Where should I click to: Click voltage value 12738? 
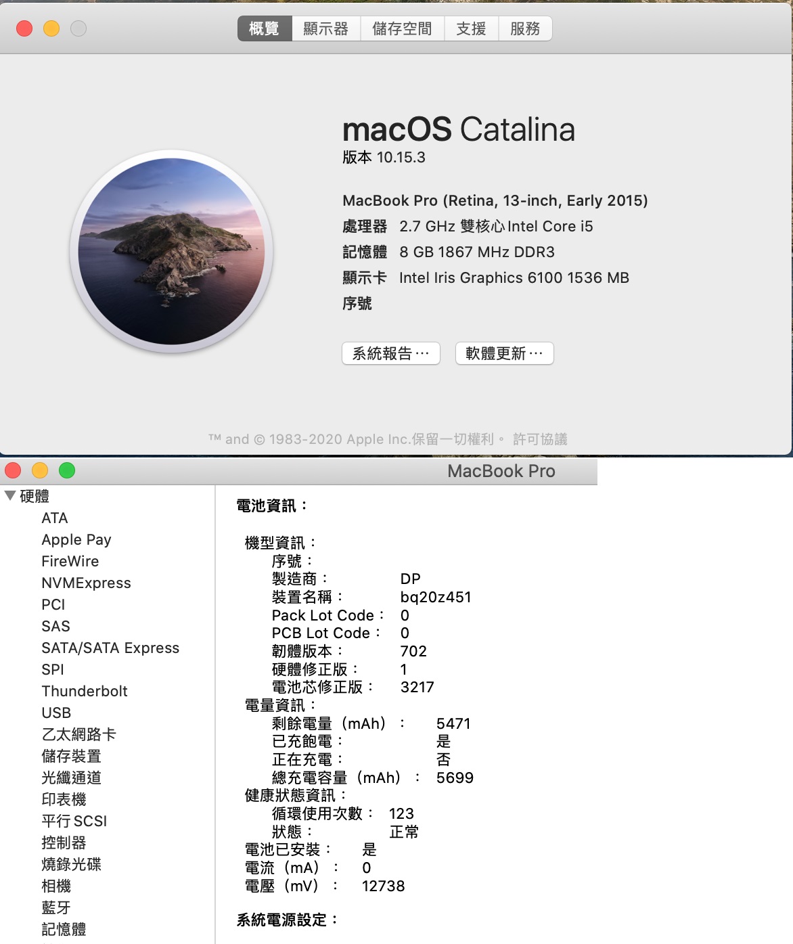384,886
